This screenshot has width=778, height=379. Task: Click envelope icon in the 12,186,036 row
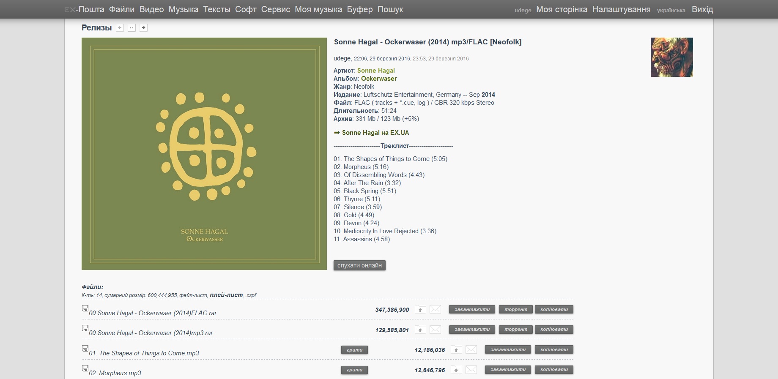pos(471,350)
